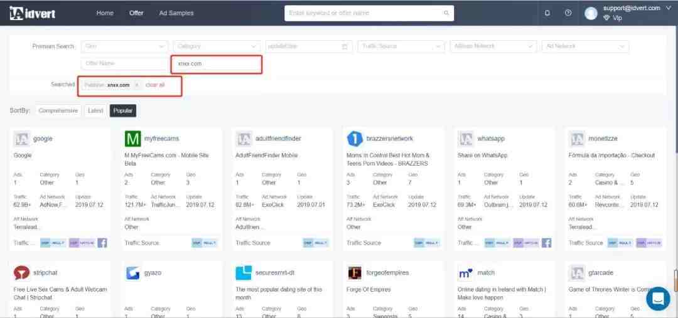Click the monetizze placeholder logo
This screenshot has width=678, height=318.
coord(577,139)
